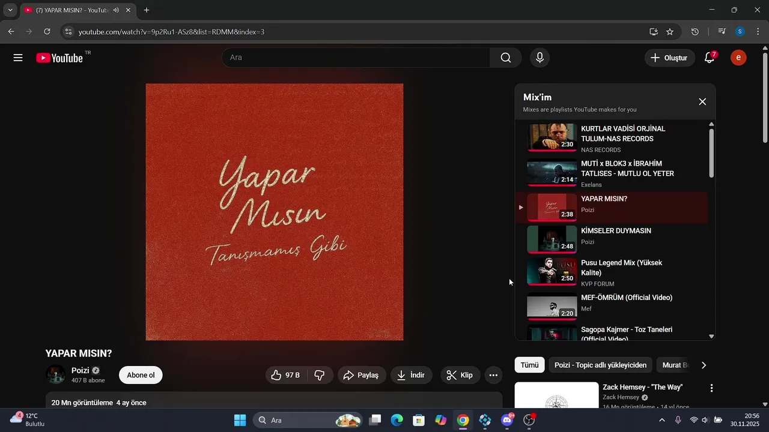Viewport: 769px width, 432px height.
Task: Select the Tümü filter chip
Action: tap(529, 365)
